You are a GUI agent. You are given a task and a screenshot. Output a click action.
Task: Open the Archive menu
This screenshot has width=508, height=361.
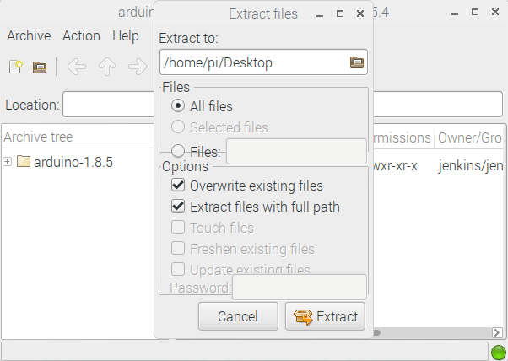29,35
